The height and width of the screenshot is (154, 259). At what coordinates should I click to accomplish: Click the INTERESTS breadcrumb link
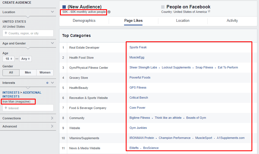click(11, 93)
